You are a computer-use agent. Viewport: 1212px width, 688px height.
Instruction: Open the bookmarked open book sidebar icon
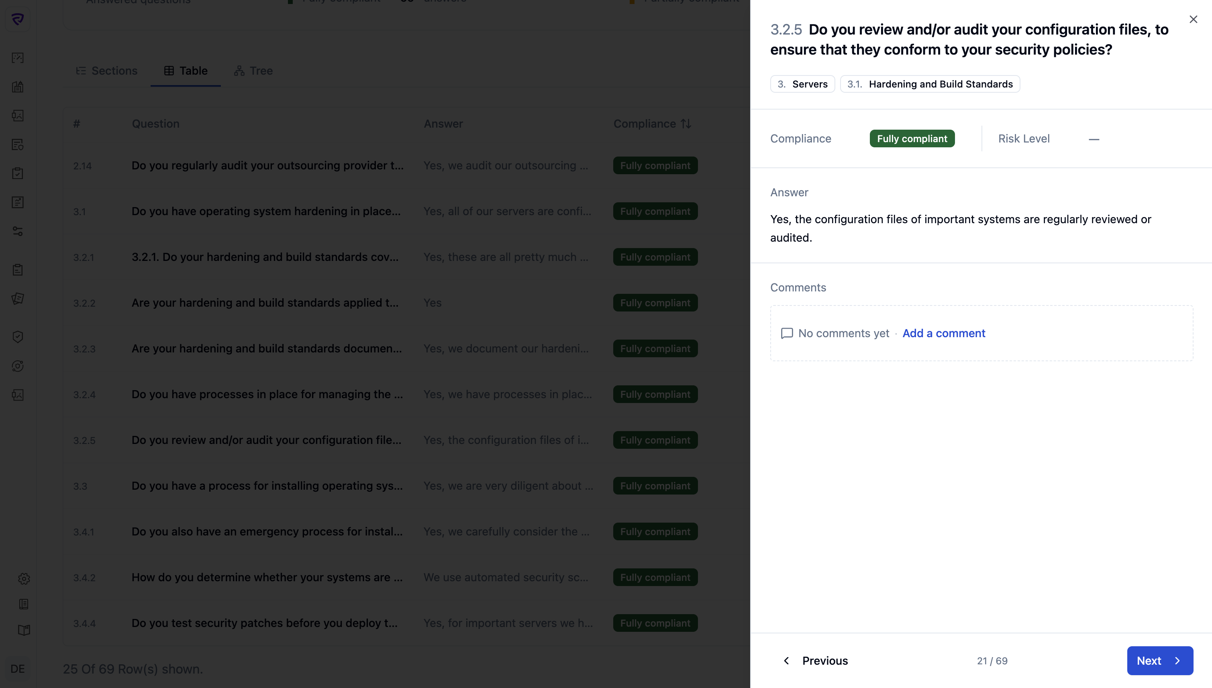pyautogui.click(x=24, y=630)
